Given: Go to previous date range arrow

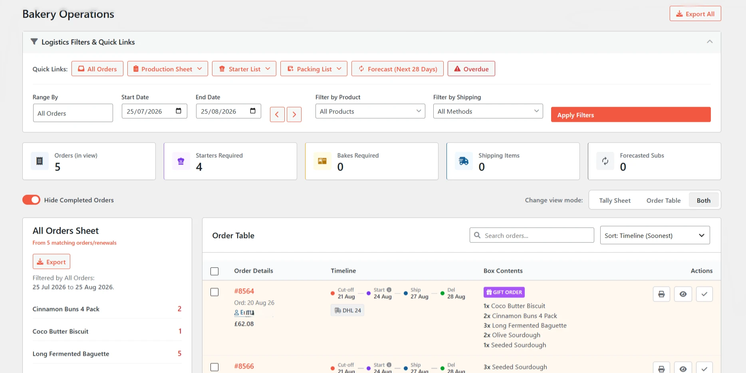Looking at the screenshot, I should [277, 114].
